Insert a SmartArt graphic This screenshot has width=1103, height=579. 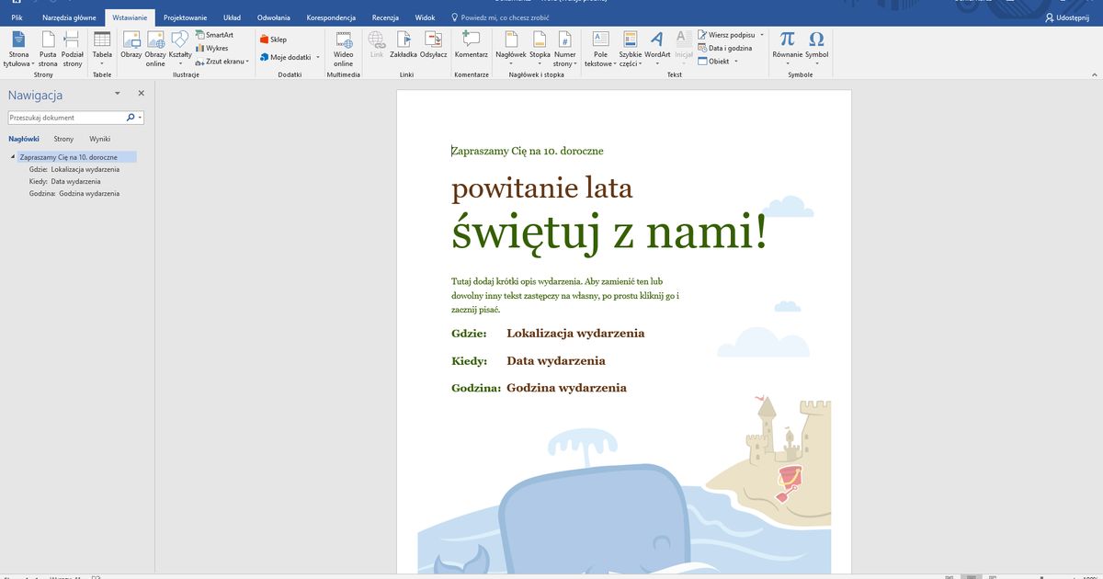(213, 33)
